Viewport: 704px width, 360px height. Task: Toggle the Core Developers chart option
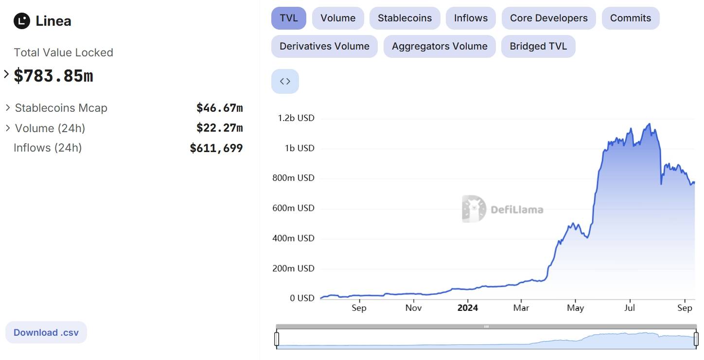coord(548,18)
